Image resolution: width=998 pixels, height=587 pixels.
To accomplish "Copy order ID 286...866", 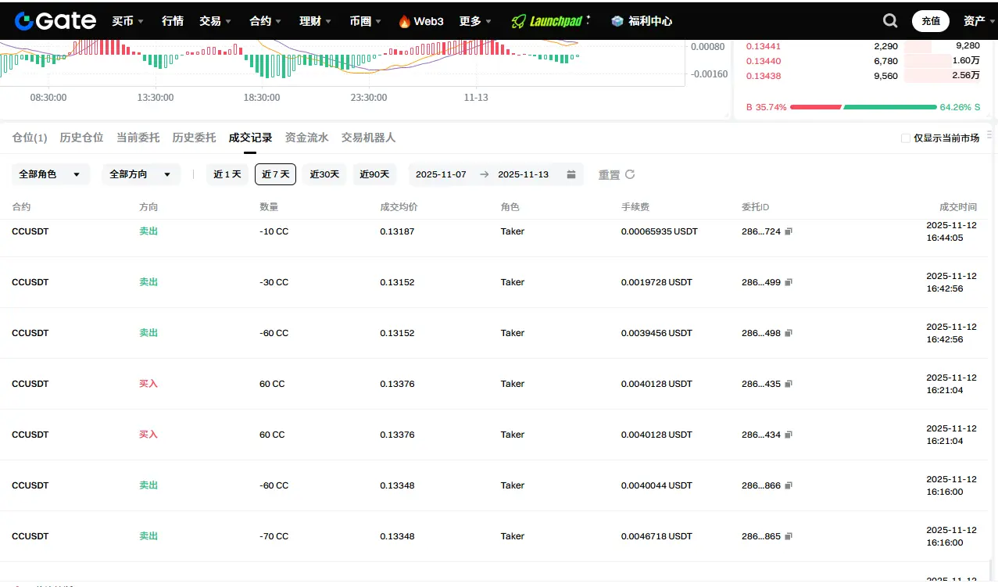I will click(789, 485).
